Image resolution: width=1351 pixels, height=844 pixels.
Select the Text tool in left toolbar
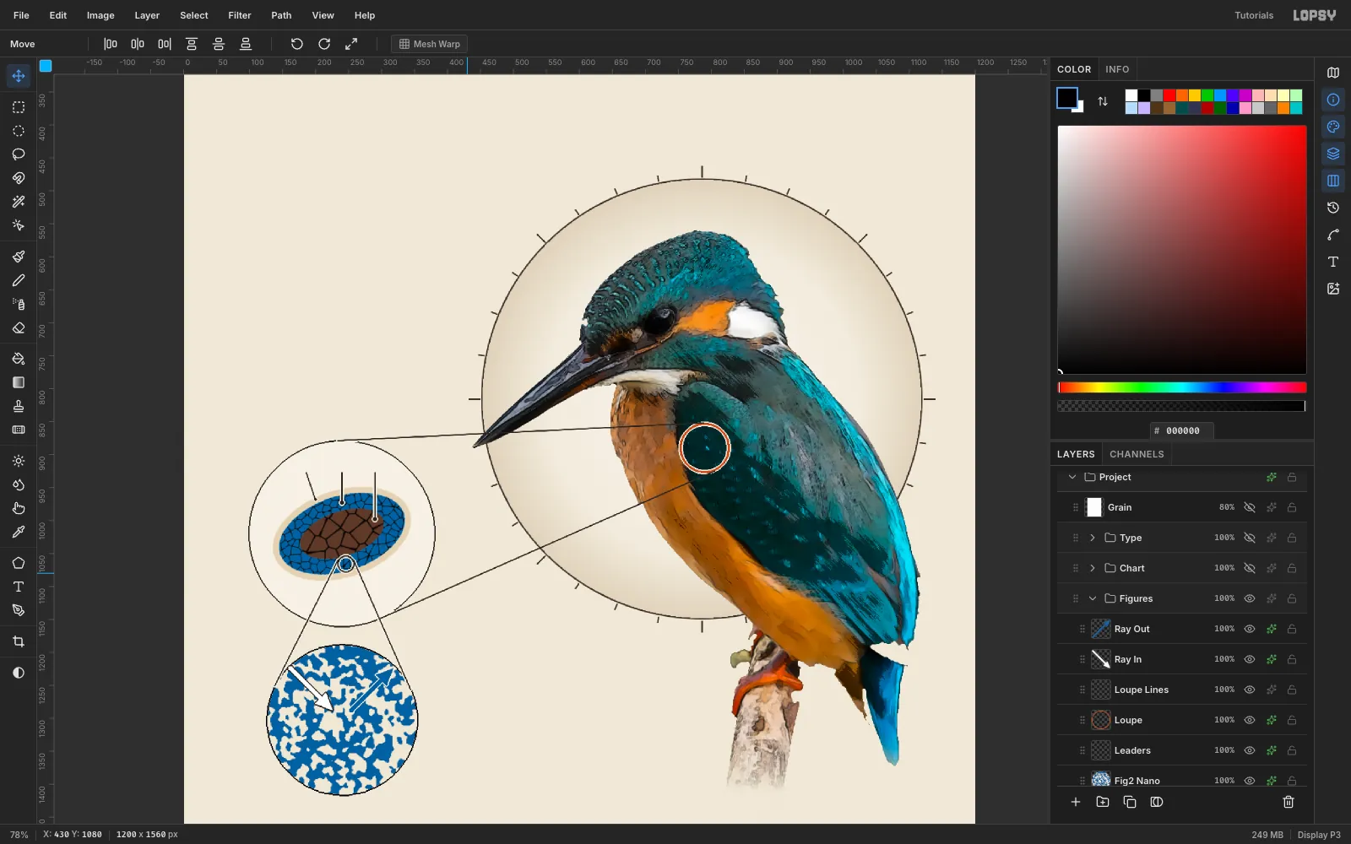[x=19, y=587]
